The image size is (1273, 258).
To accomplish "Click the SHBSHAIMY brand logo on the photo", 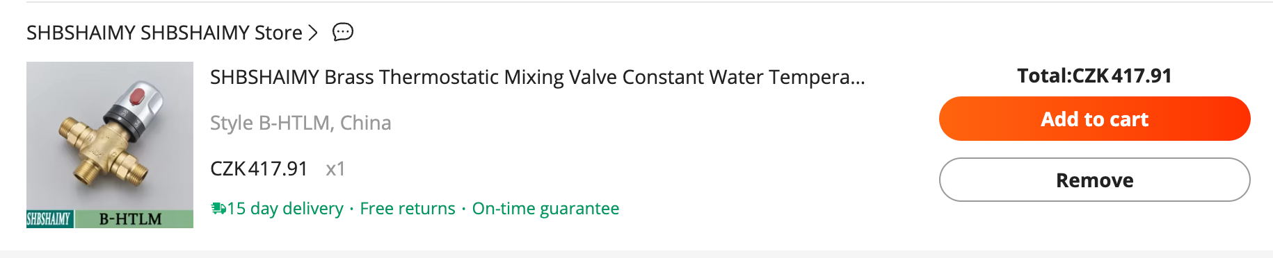I will click(x=49, y=219).
